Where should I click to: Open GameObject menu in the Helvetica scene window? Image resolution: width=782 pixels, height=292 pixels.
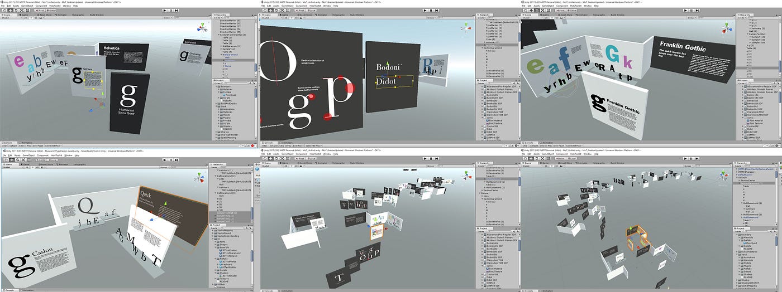[27, 6]
